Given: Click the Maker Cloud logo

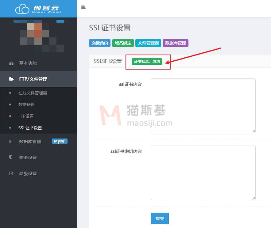Looking at the screenshot, I should [x=38, y=9].
